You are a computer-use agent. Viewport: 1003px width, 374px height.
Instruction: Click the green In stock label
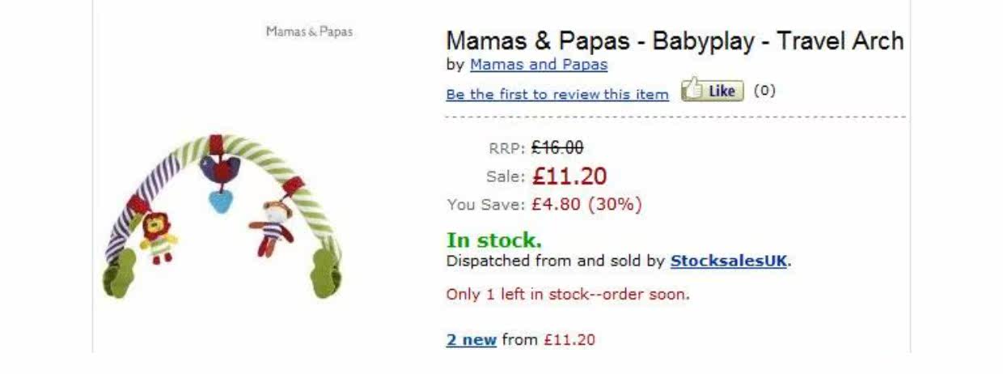493,240
